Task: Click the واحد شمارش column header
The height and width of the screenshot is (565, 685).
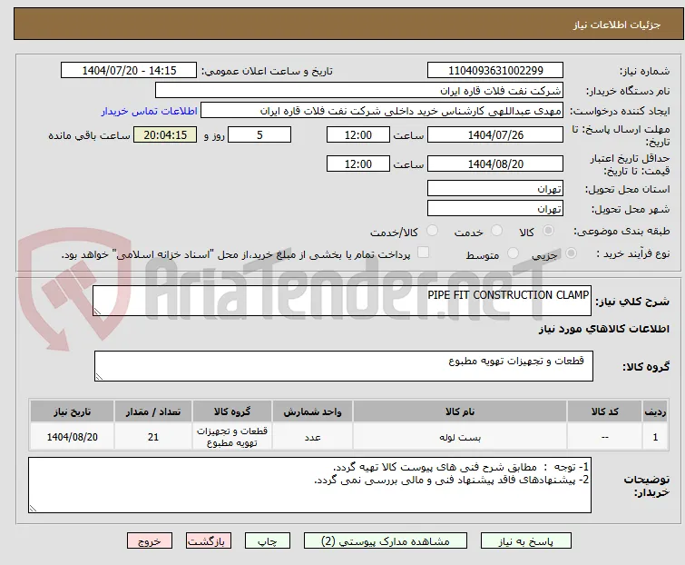Action: click(312, 411)
